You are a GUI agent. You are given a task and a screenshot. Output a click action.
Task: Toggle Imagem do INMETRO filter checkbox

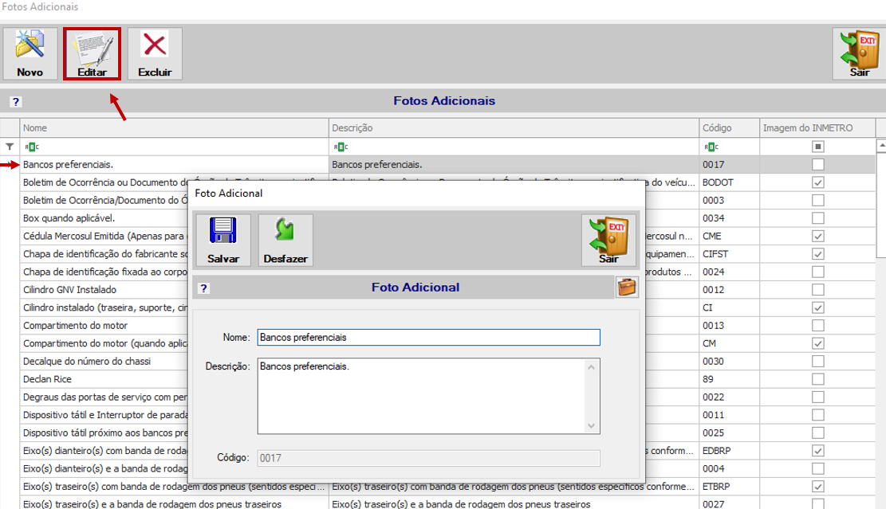point(817,147)
